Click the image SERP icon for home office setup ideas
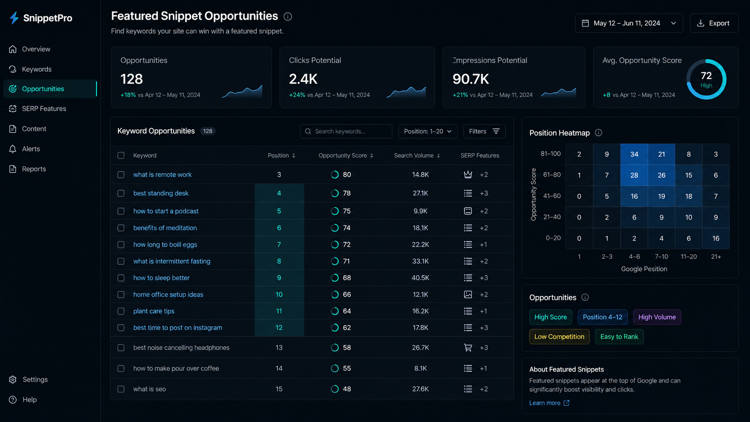 coord(468,295)
